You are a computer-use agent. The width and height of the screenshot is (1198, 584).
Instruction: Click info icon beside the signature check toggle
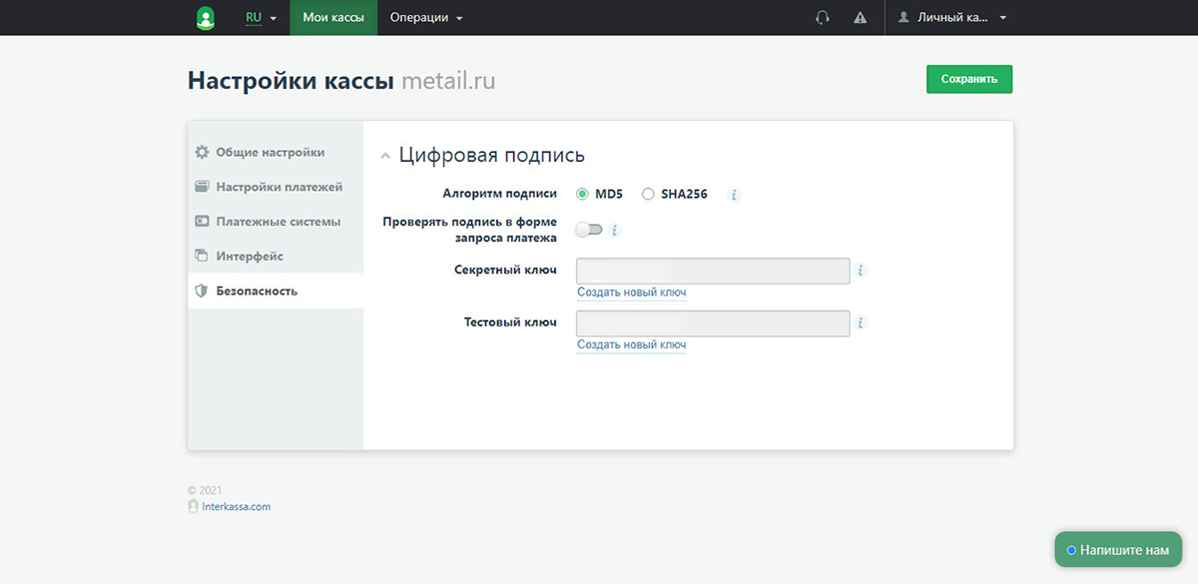coord(615,231)
